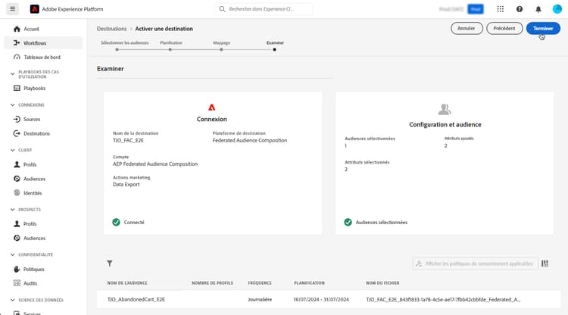568x315 pixels.
Task: Collapse the Connexions section
Action: tap(12, 105)
